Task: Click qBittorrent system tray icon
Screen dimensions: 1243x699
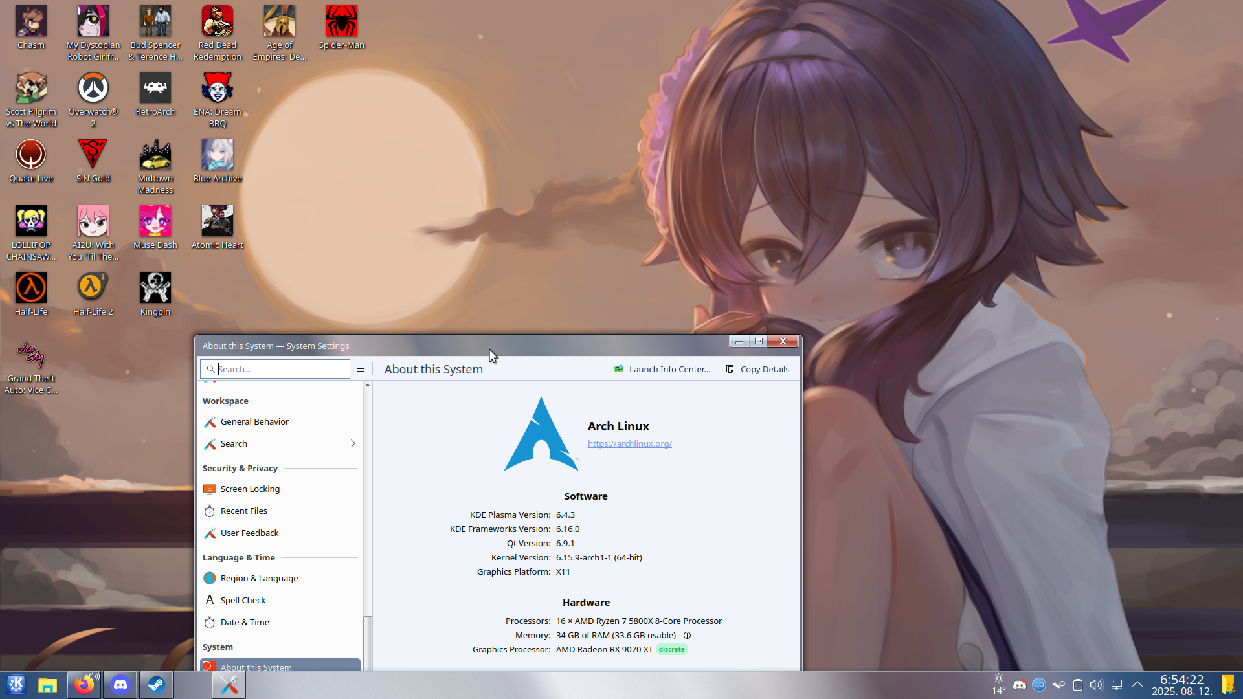Action: [x=1039, y=685]
